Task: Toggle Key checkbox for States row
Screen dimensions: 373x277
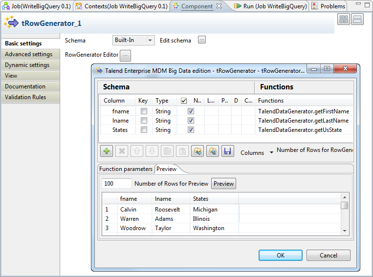Action: (x=144, y=129)
